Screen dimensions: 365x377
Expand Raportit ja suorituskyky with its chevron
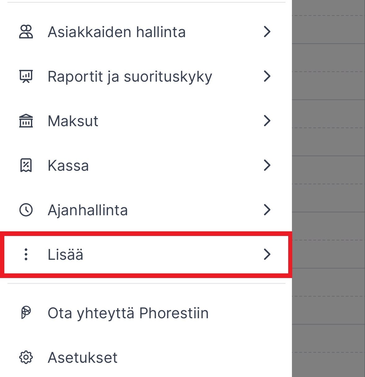click(x=267, y=76)
